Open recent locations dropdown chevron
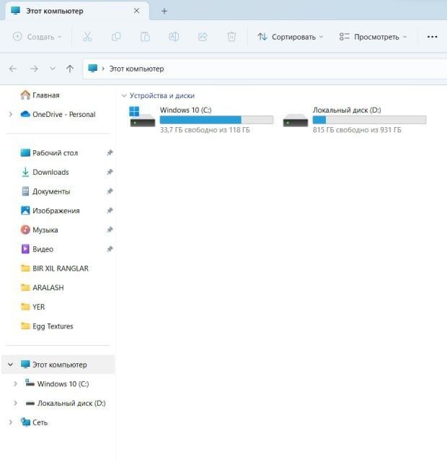 tap(53, 69)
